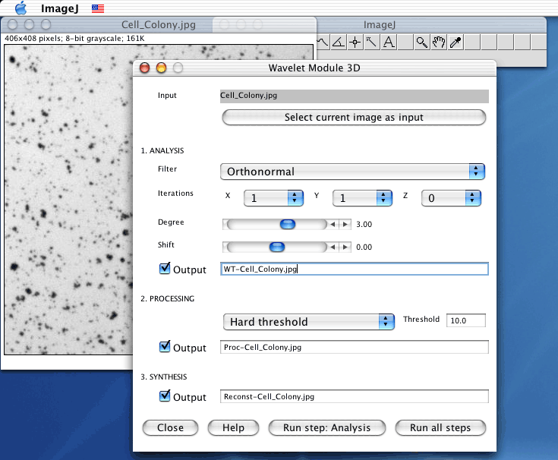Viewport: 558px width, 460px height.
Task: Disable the Synthesis Output checkbox
Action: click(x=165, y=396)
